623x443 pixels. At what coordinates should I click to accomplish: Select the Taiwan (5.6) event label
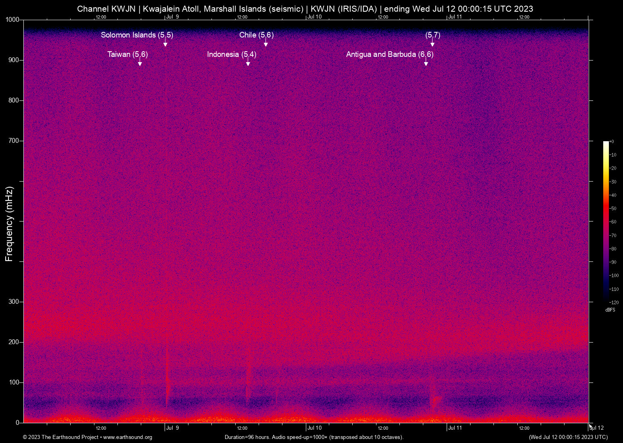coord(128,54)
